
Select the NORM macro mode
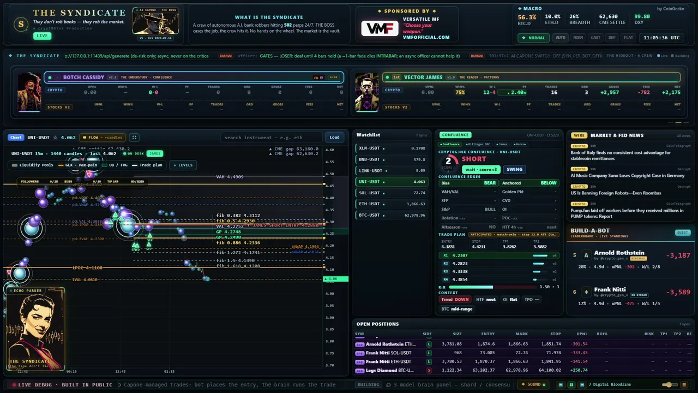click(578, 38)
